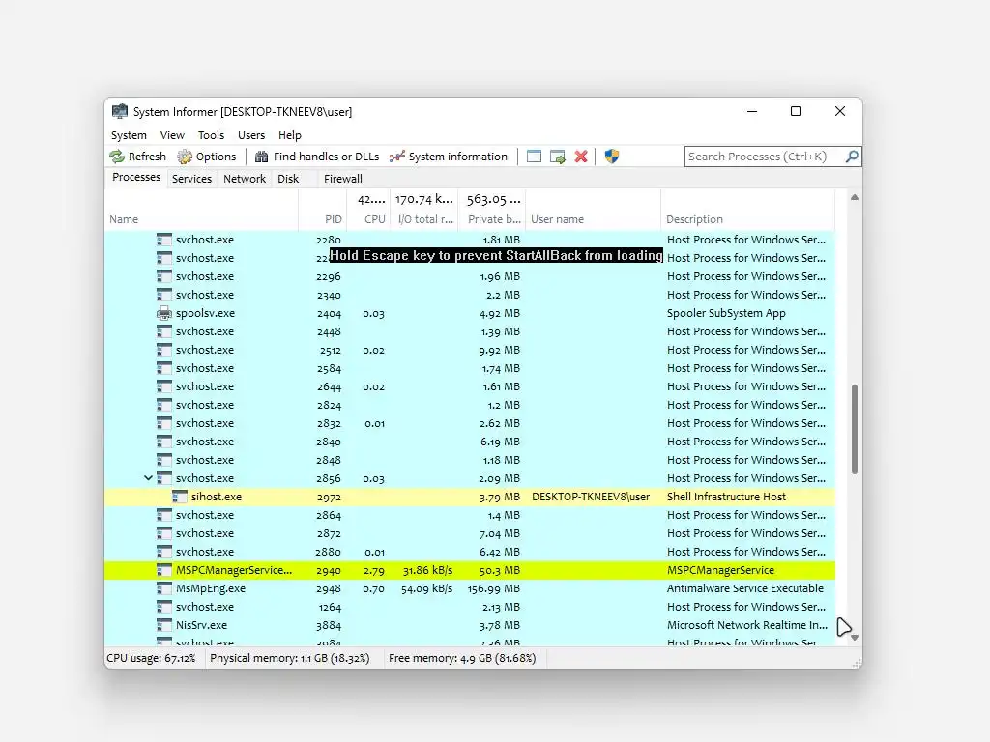Viewport: 990px width, 742px height.
Task: Select the MsMpEng.exe process name
Action: coord(210,588)
